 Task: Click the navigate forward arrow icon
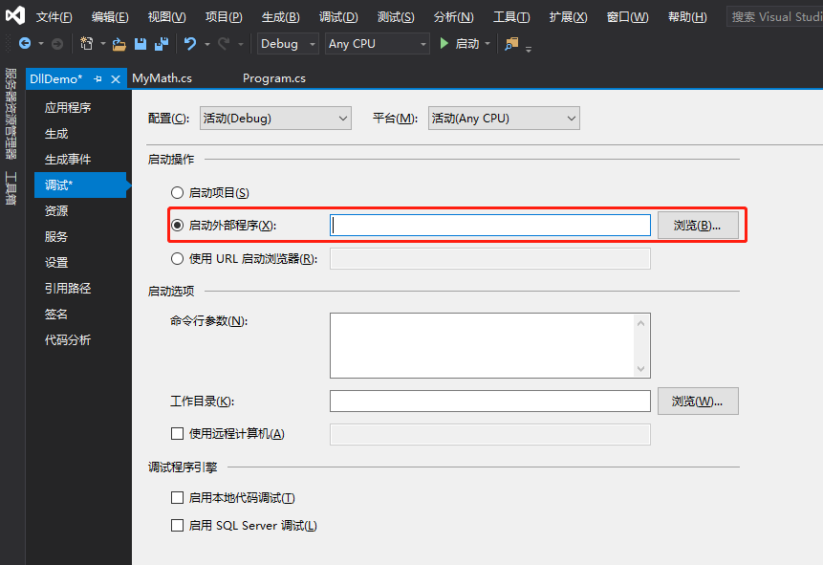57,44
